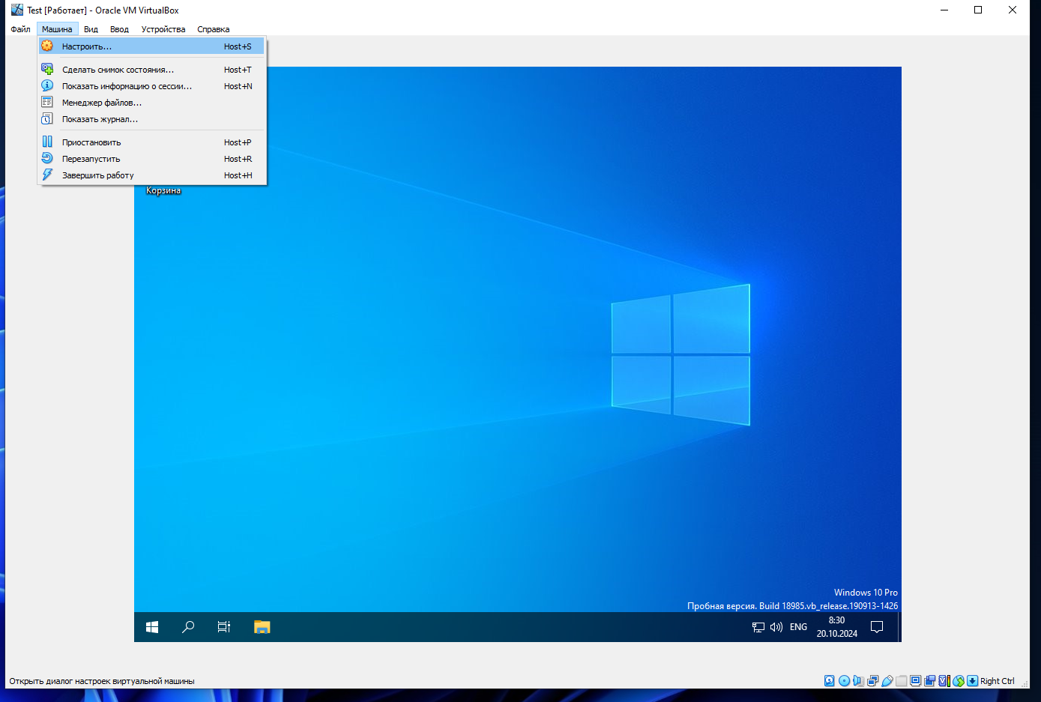The width and height of the screenshot is (1041, 702).
Task: Click the guest clock showing 8:30
Action: click(837, 627)
